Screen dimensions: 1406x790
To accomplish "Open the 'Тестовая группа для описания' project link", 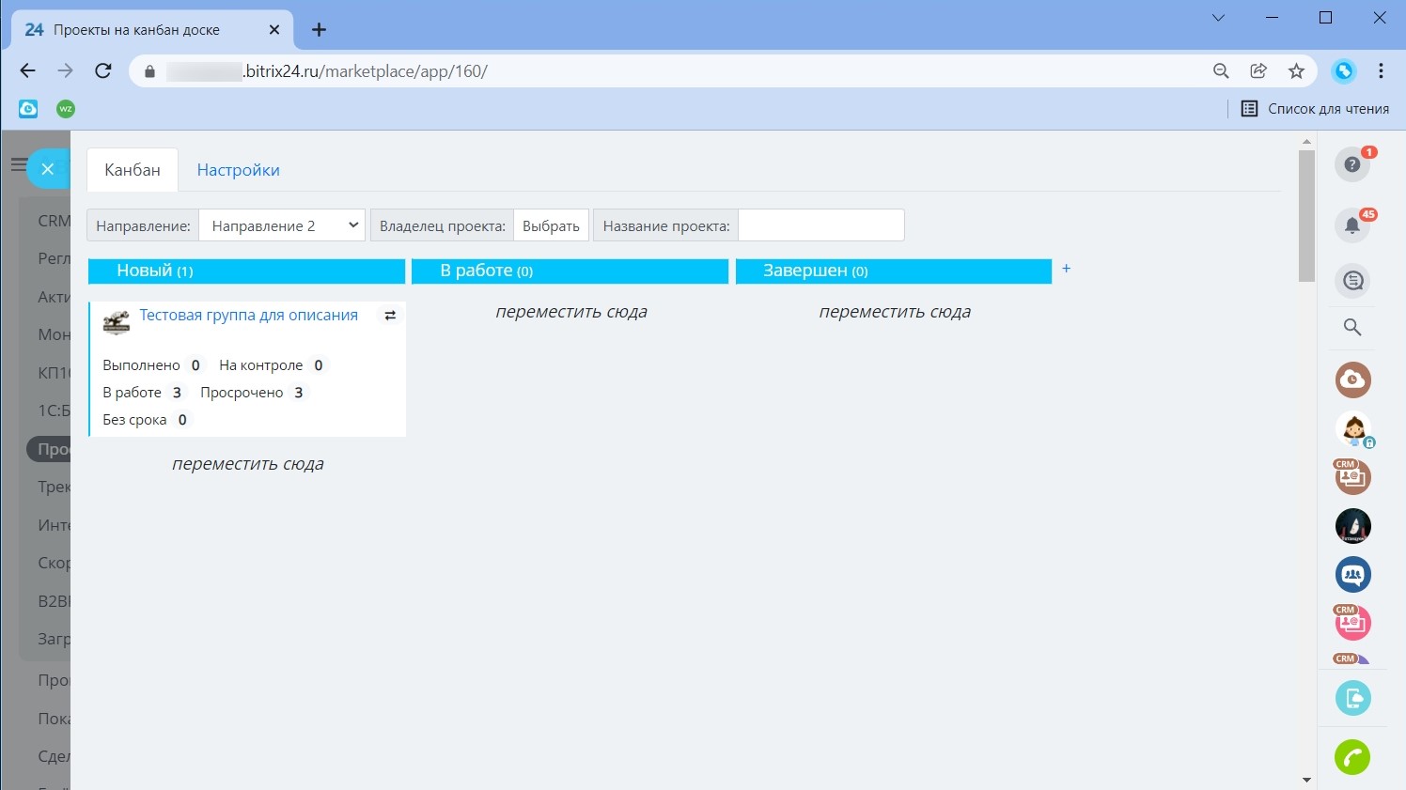I will (x=249, y=315).
